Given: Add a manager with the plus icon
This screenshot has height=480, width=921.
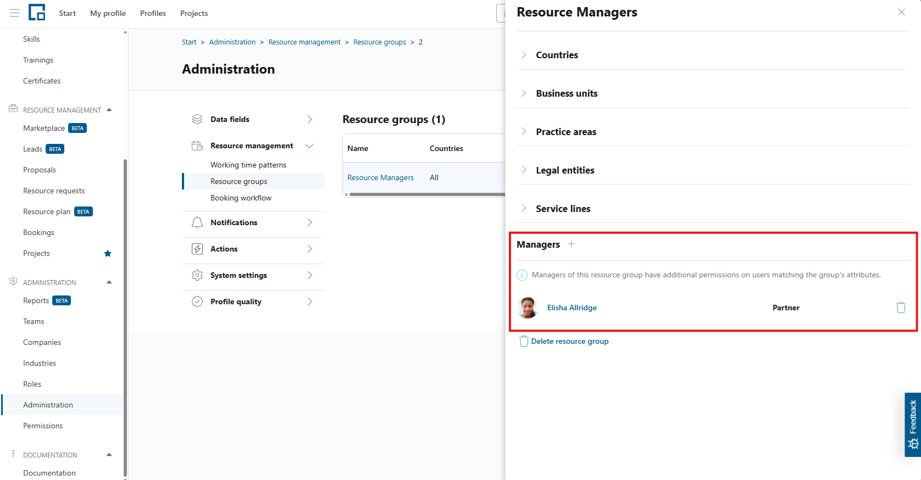Looking at the screenshot, I should click(572, 244).
